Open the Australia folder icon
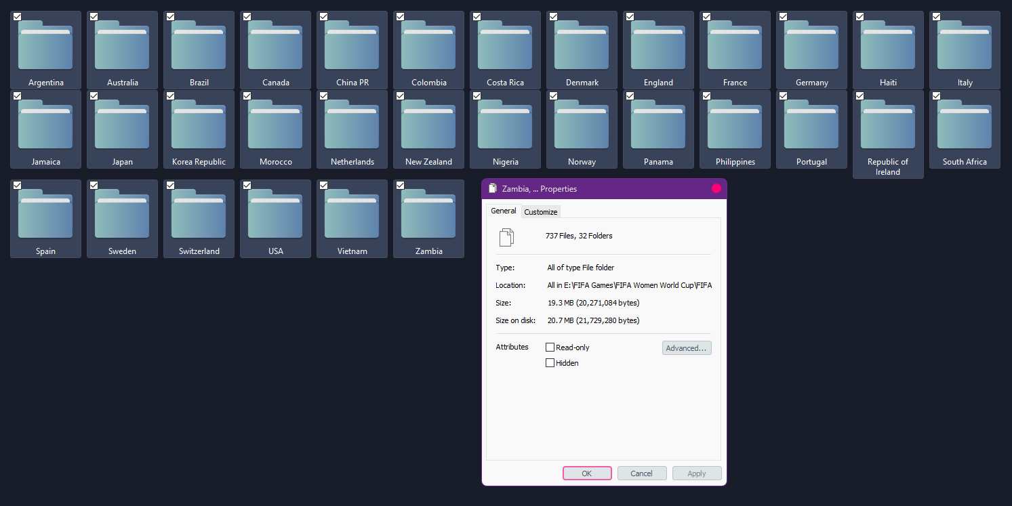Viewport: 1012px width, 506px height. pos(122,45)
